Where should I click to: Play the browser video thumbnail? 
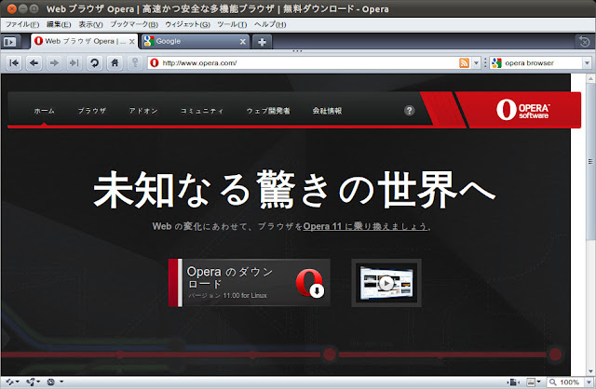pos(386,283)
